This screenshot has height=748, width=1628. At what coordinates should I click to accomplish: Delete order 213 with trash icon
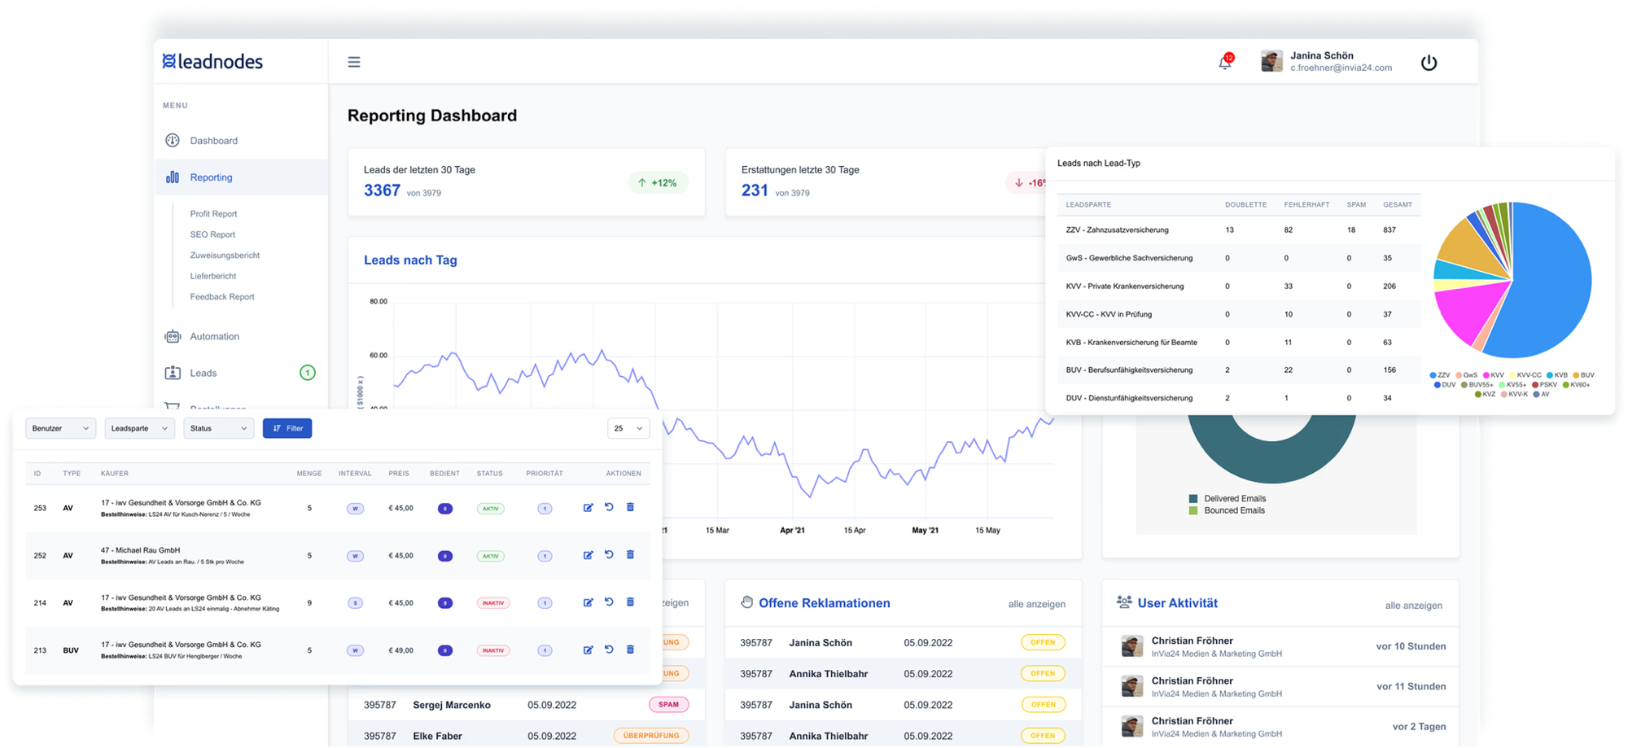click(x=630, y=650)
